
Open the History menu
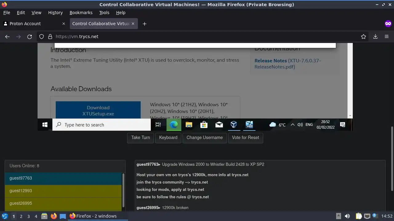click(55, 13)
